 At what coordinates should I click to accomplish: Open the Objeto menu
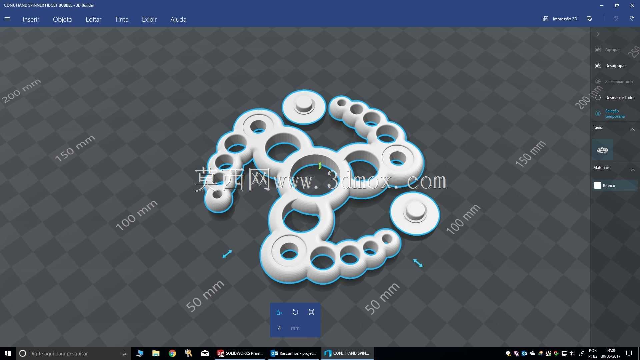tap(62, 19)
